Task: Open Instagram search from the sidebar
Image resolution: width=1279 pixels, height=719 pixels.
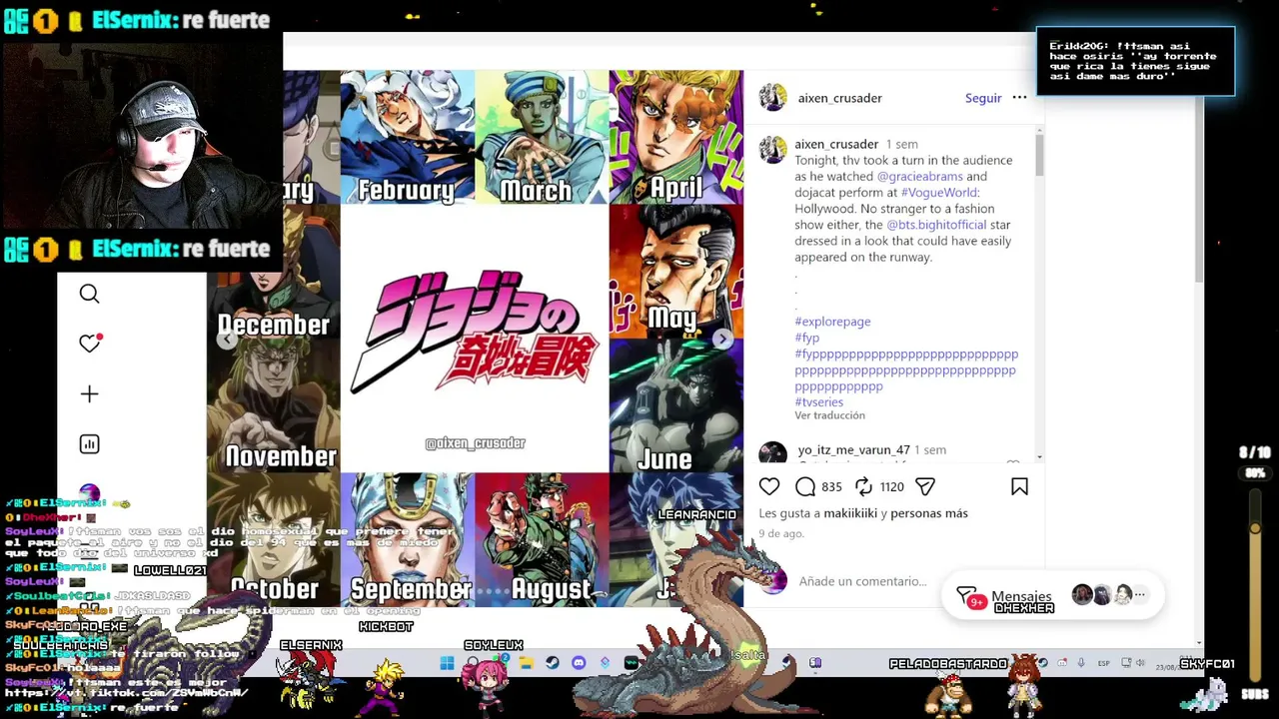Action: point(89,294)
